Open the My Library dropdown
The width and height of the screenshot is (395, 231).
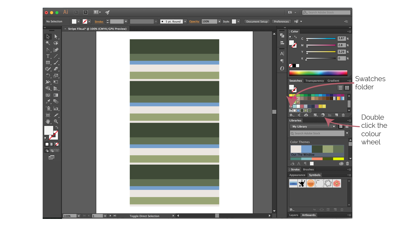[x=313, y=126]
